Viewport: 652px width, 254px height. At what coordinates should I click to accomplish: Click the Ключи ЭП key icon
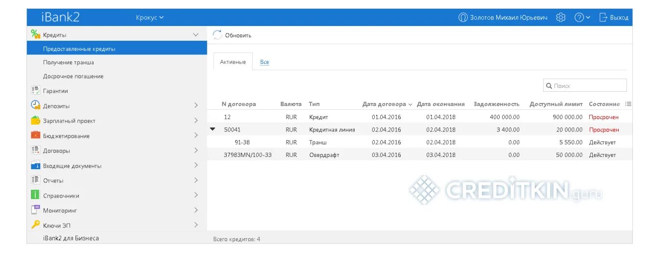tap(35, 225)
